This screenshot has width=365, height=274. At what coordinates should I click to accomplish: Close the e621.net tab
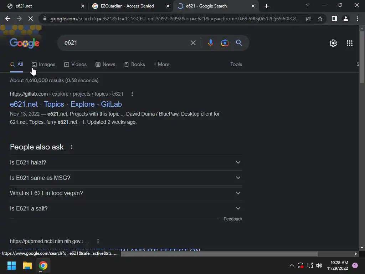pyautogui.click(x=83, y=6)
